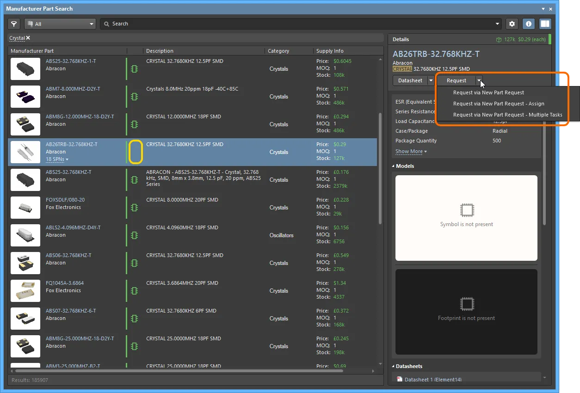580x393 pixels.
Task: Select thumbnail of ABS25-32.768KHZ-1-T
Action: coord(25,69)
